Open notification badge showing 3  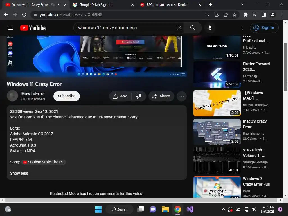(x=280, y=209)
